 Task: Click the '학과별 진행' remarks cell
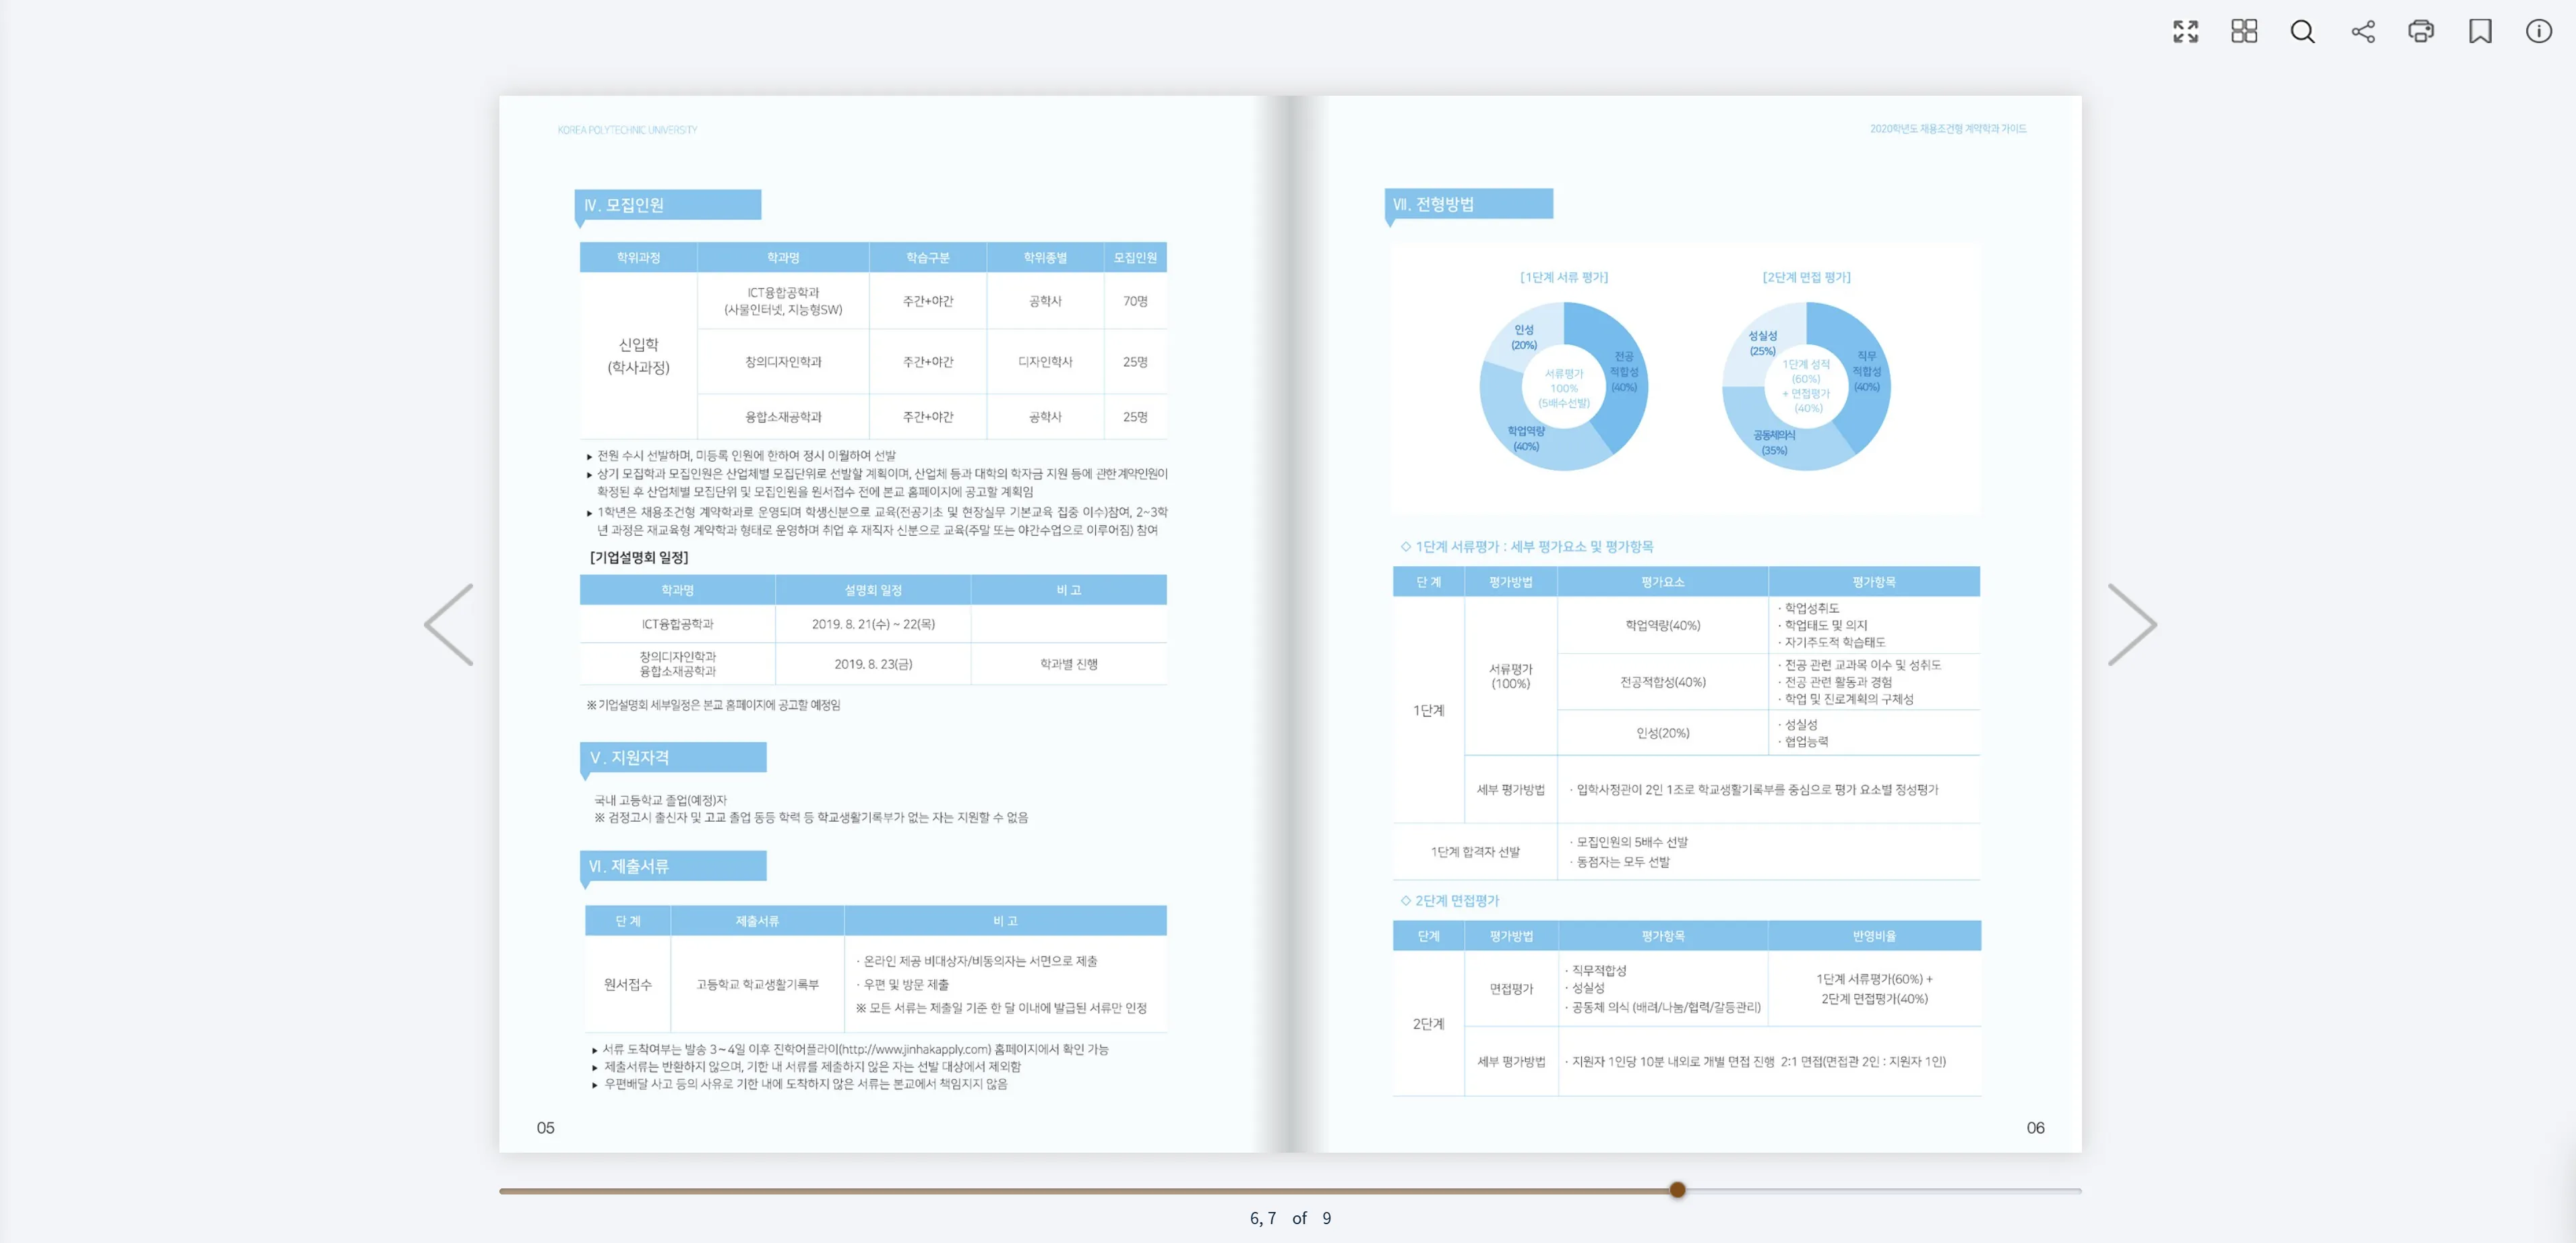[x=1068, y=664]
